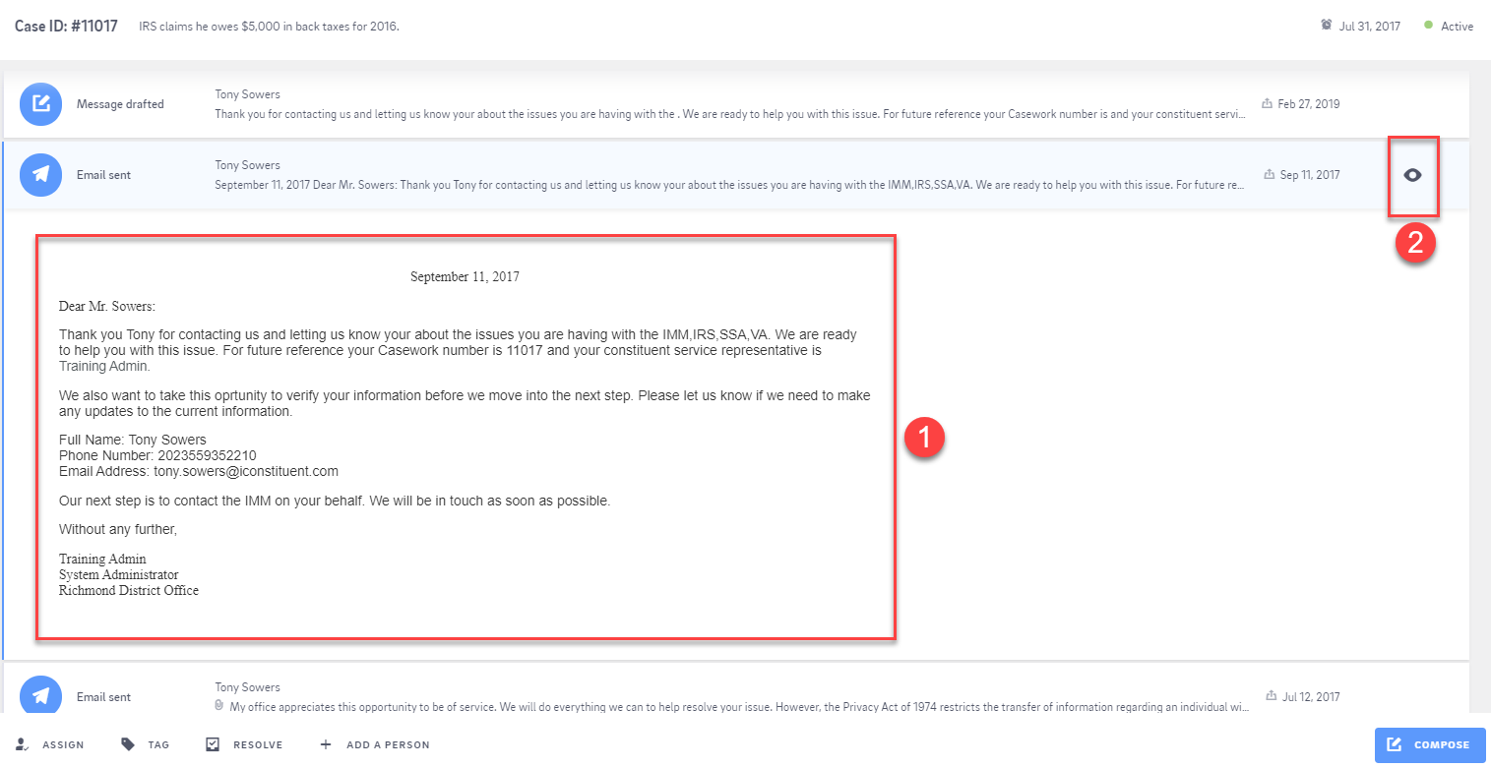The height and width of the screenshot is (768, 1491).
Task: Click the Case ID #11017 heading
Action: [x=66, y=27]
